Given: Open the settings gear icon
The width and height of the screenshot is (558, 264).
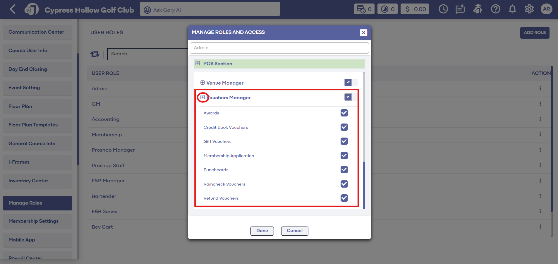Looking at the screenshot, I should click(x=529, y=9).
